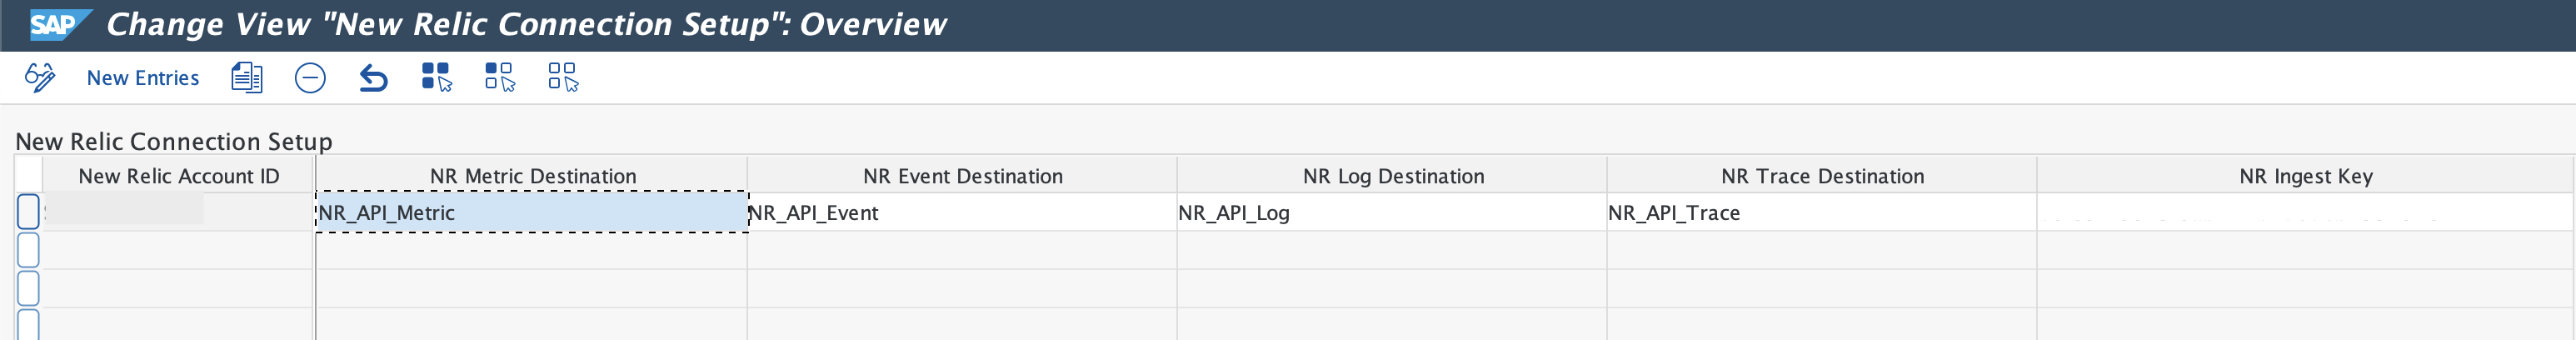Screen dimensions: 2576x340
Task: Click the Copy As icon
Action: [x=246, y=78]
